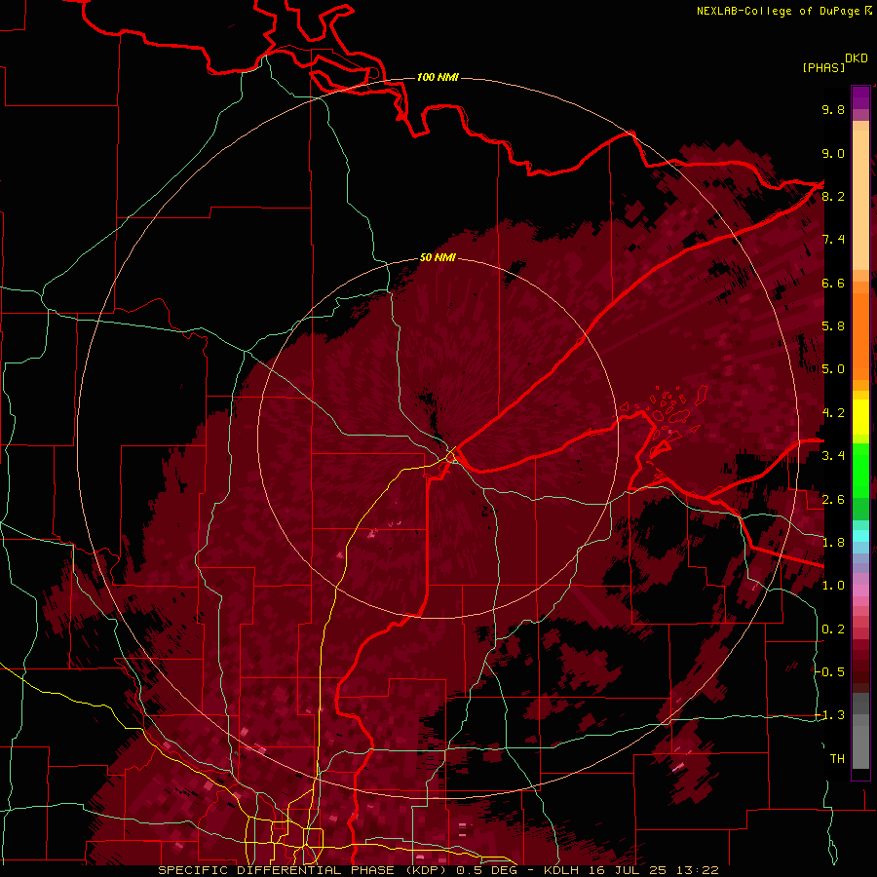The image size is (877, 877).
Task: Pick the cyan segment of the color bar
Action: (x=860, y=535)
